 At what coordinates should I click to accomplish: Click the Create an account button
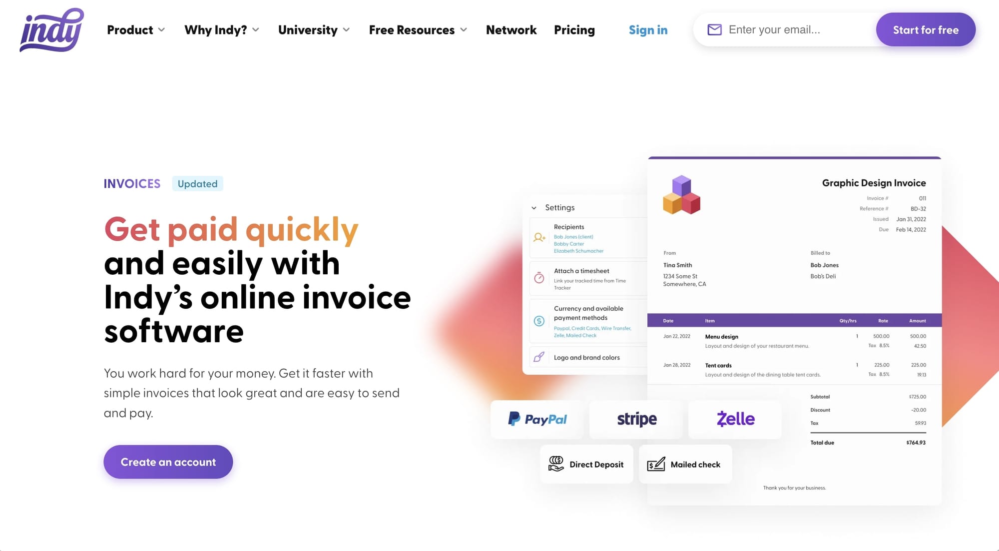click(168, 462)
